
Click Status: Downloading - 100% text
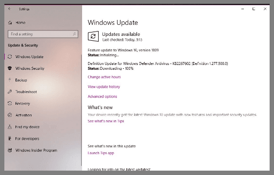click(111, 68)
